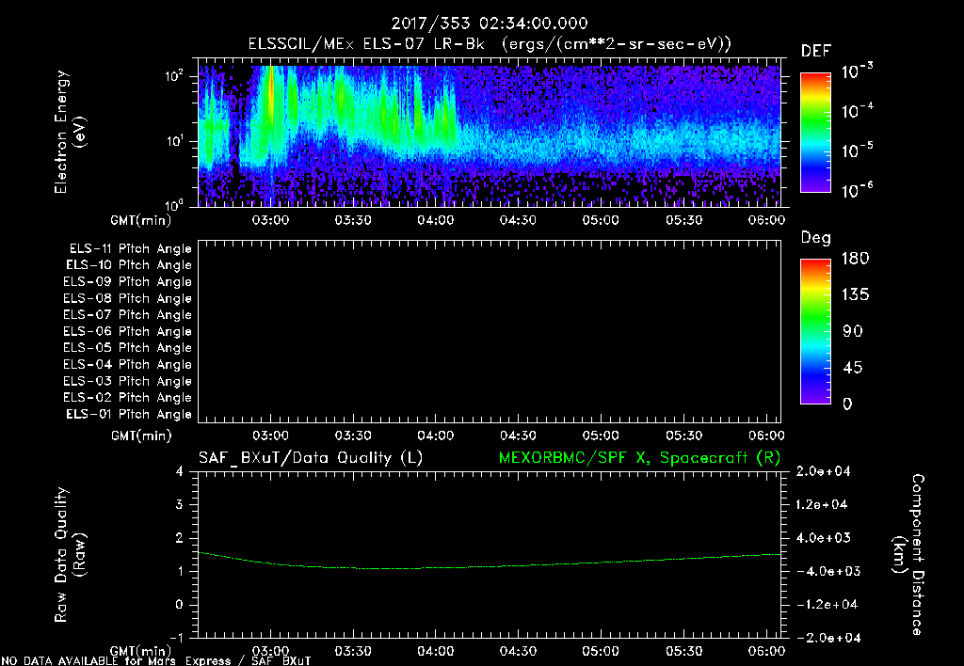This screenshot has height=666, width=964.
Task: Click the ELS-03 Pitch Angle row label
Action: (x=127, y=381)
